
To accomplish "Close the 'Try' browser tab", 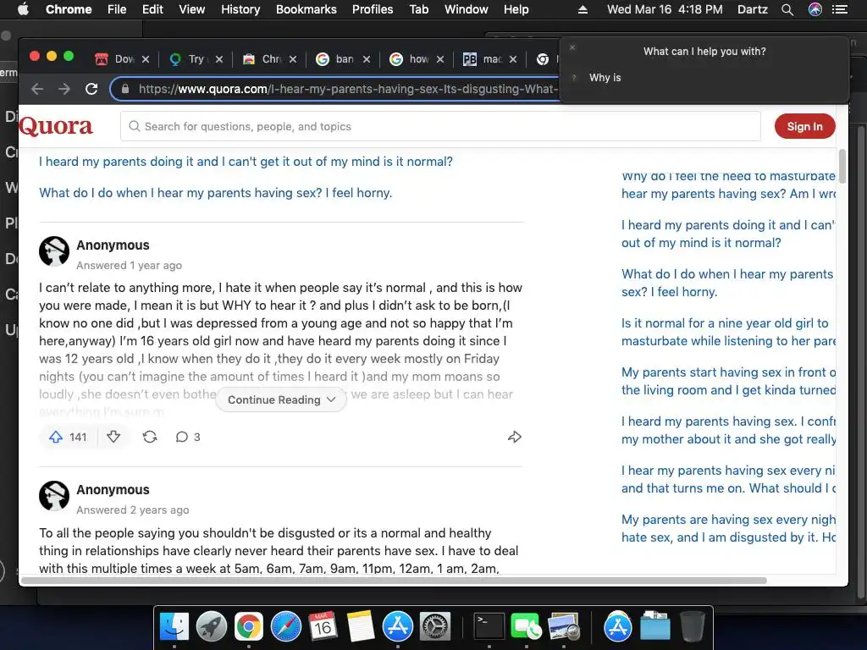I will click(x=219, y=59).
